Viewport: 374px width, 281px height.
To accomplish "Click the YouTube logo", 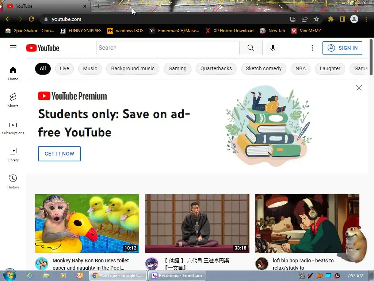I will [43, 48].
